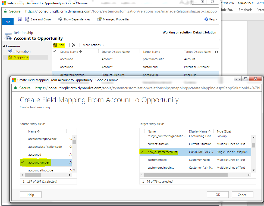Click the lock Secure icon in mapping dialog

[x=15, y=88]
